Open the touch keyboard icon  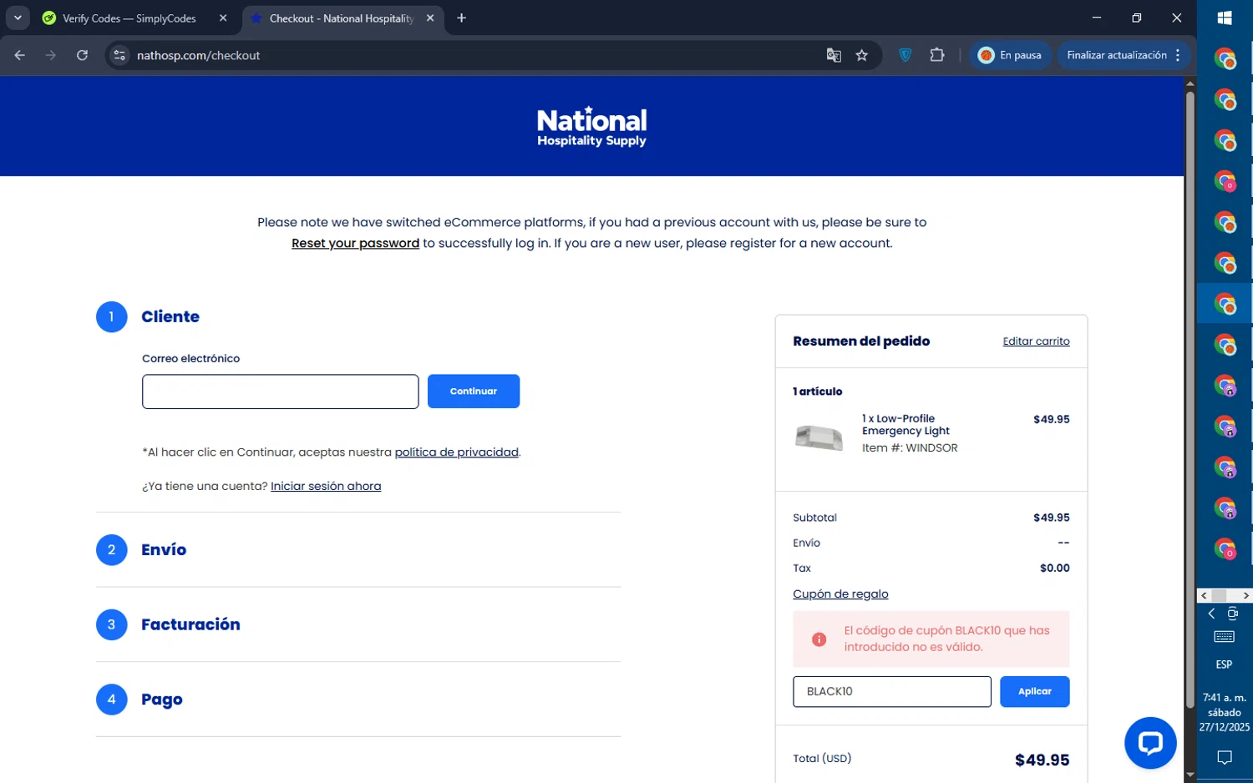point(1225,637)
